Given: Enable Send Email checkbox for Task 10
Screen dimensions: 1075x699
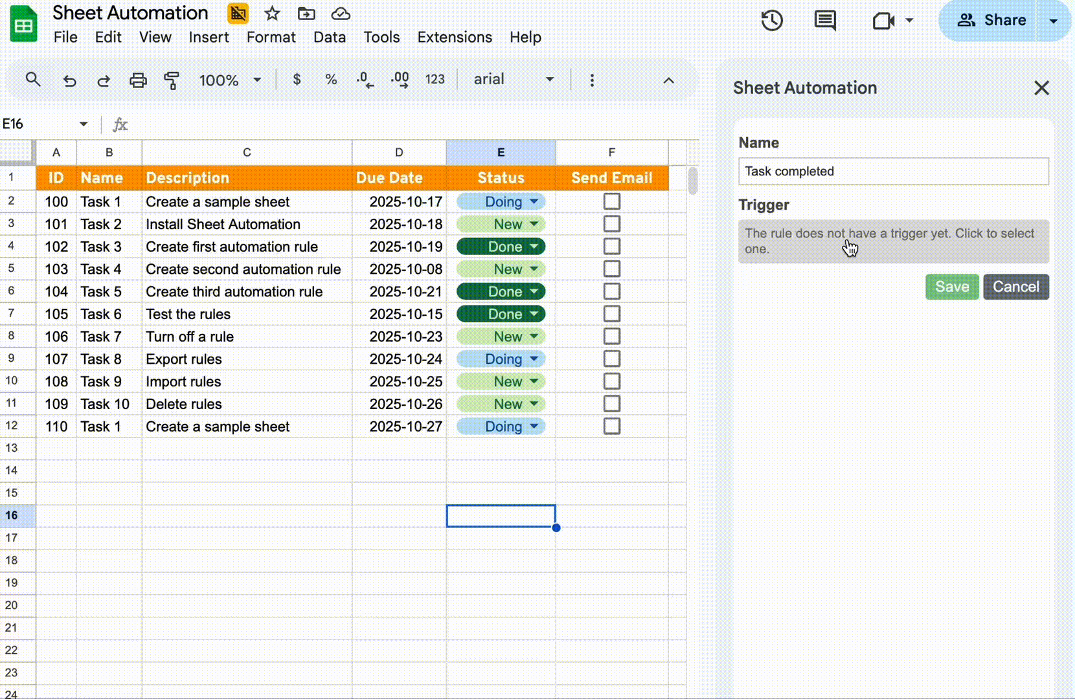Looking at the screenshot, I should [x=611, y=404].
